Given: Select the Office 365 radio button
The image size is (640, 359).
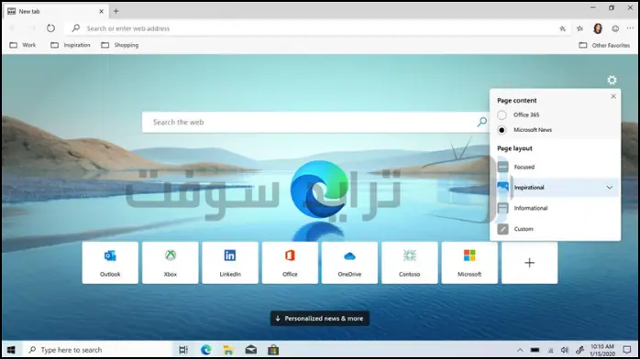Looking at the screenshot, I should pyautogui.click(x=502, y=114).
